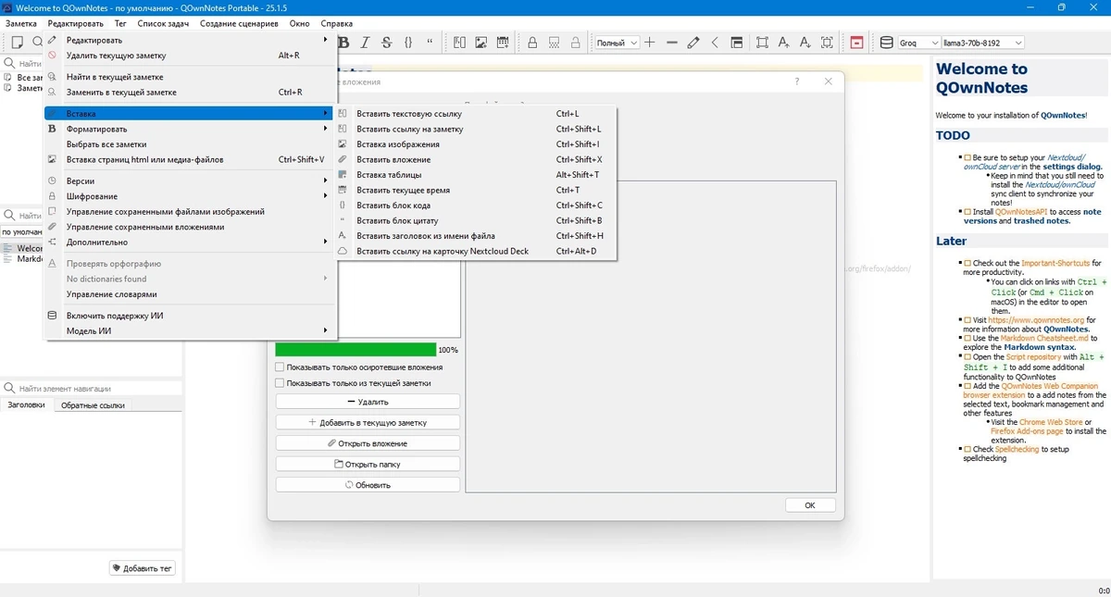Click the Italic formatting toolbar icon
The width and height of the screenshot is (1111, 597).
tap(365, 43)
